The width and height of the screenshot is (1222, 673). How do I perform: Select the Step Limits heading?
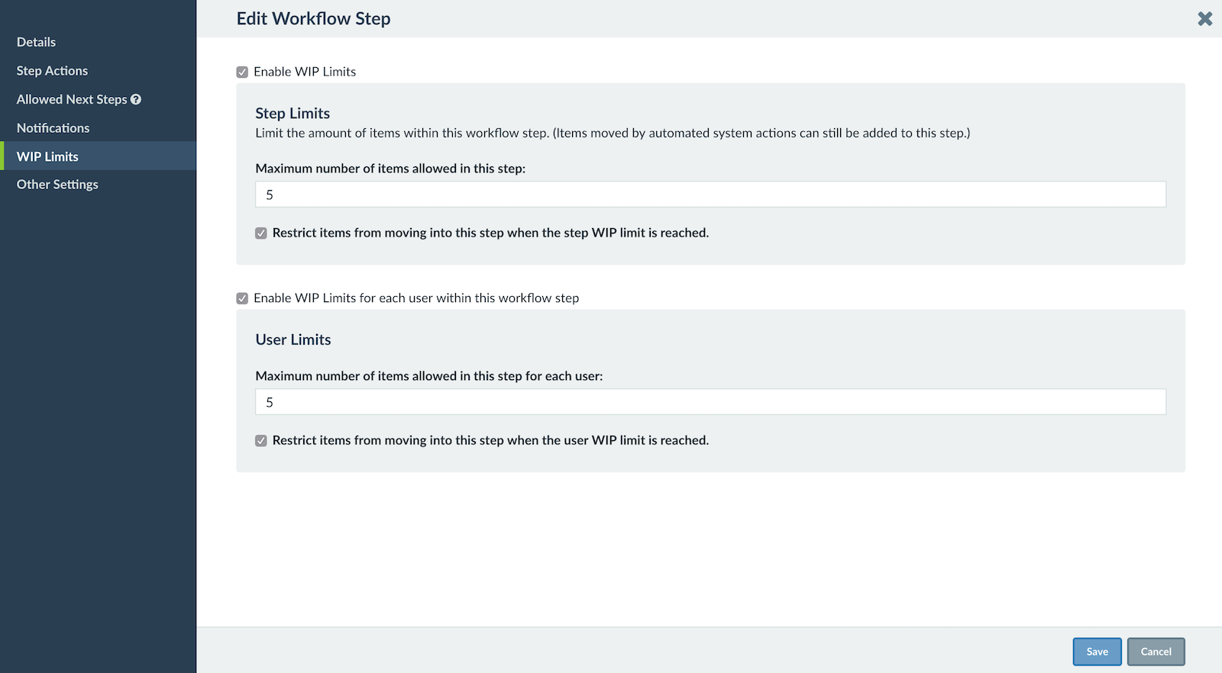tap(293, 113)
